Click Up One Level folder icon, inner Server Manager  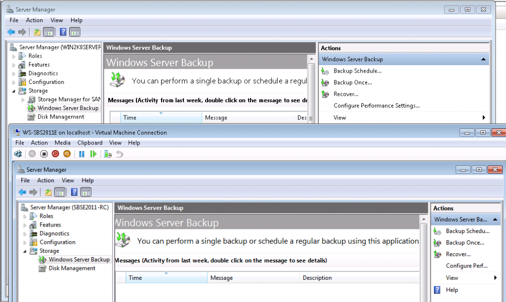[x=48, y=192]
